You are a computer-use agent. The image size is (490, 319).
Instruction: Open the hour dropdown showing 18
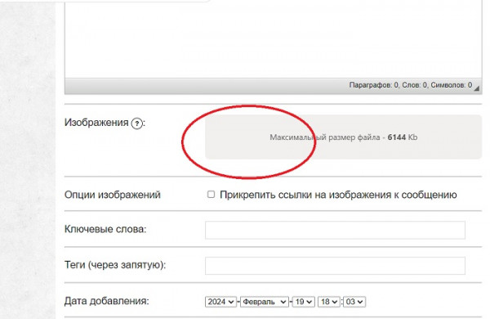click(329, 302)
